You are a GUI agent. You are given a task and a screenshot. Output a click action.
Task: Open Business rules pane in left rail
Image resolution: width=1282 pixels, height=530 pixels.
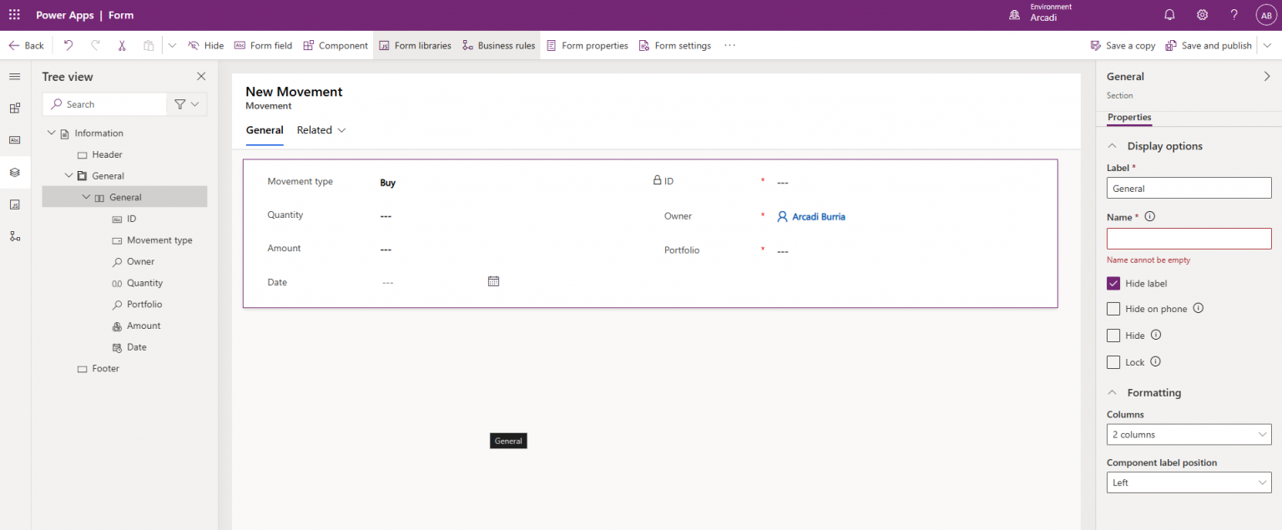pos(14,236)
